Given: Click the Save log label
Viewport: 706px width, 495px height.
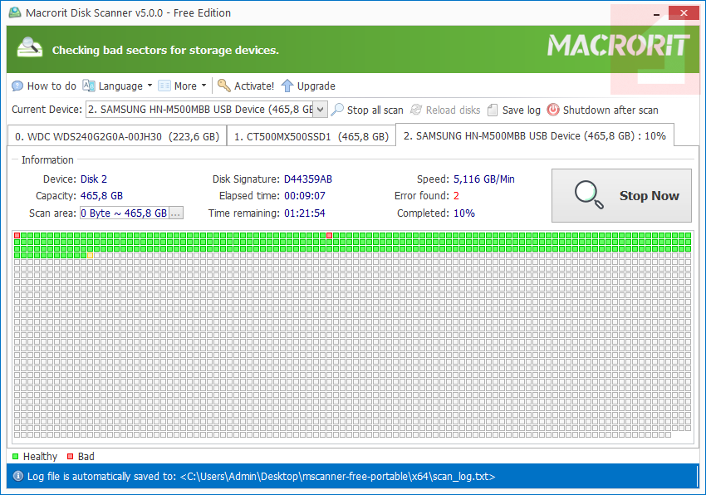Looking at the screenshot, I should (522, 110).
